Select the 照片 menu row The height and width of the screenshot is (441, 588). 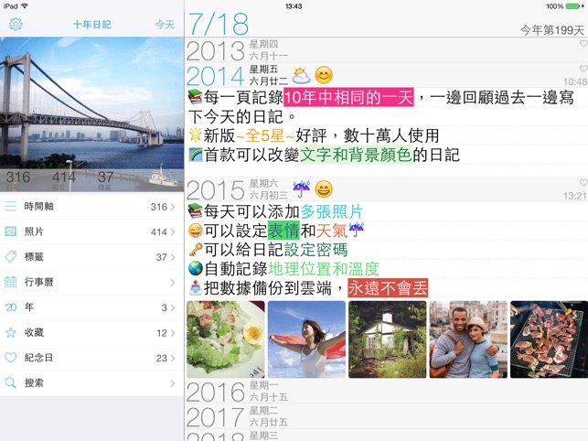[91, 231]
